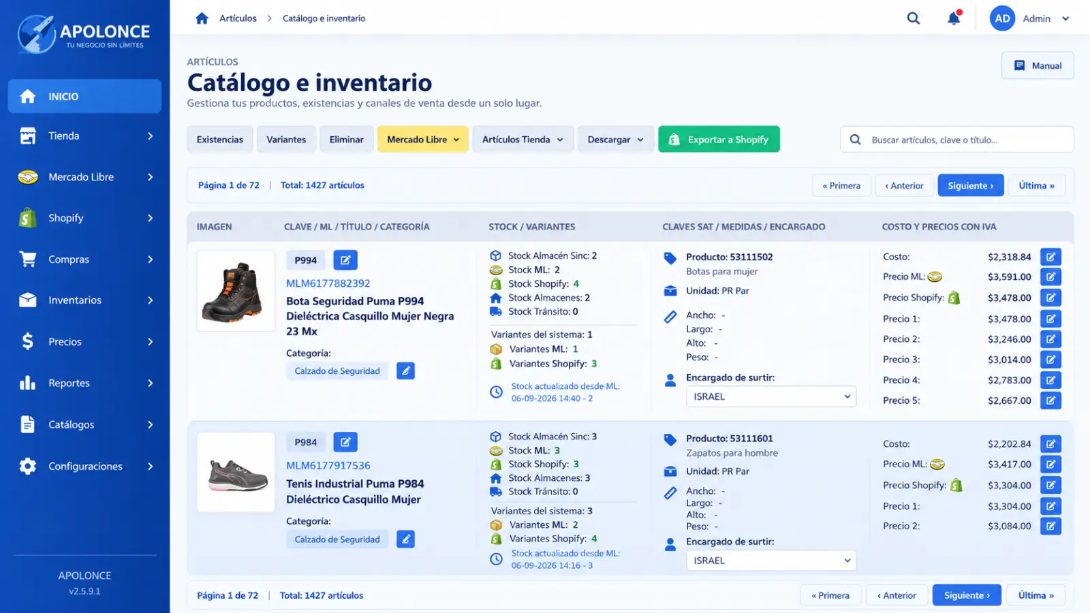Click the Eliminar button
Image resolution: width=1090 pixels, height=613 pixels.
pos(346,139)
